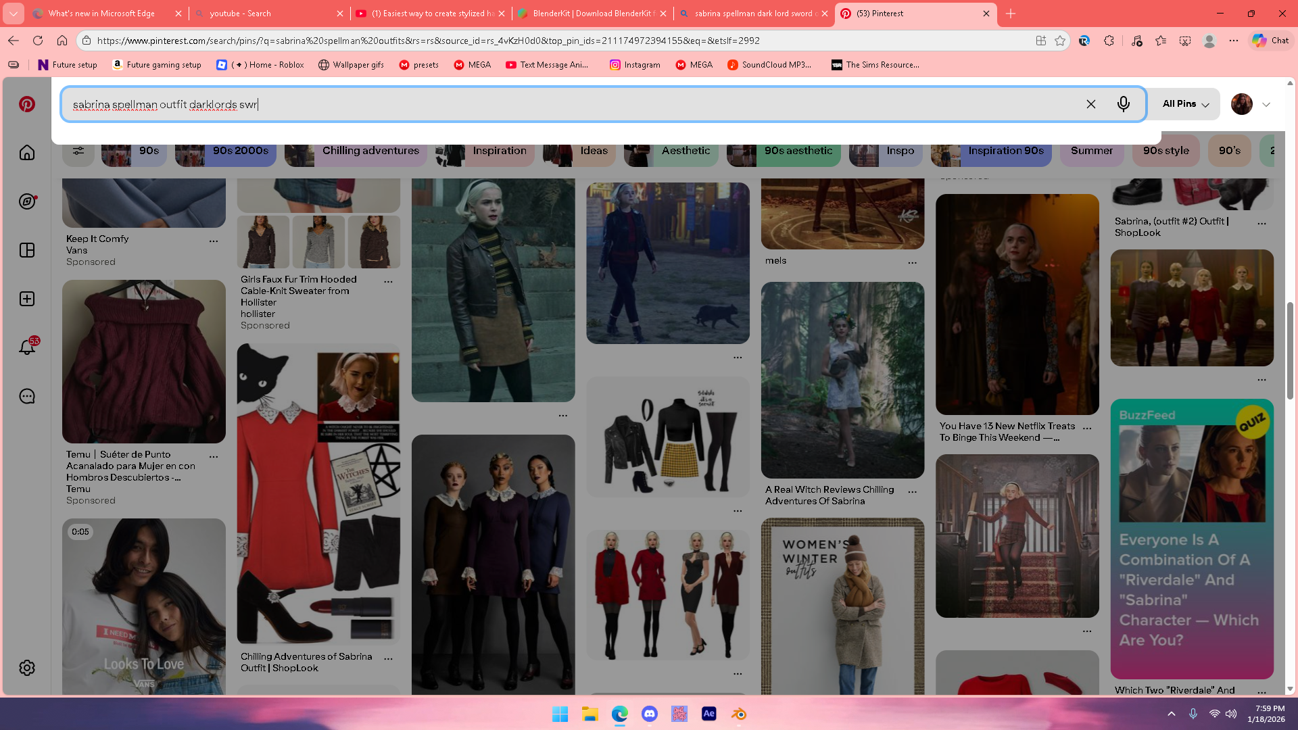Start voice search with the microphone icon

point(1123,104)
